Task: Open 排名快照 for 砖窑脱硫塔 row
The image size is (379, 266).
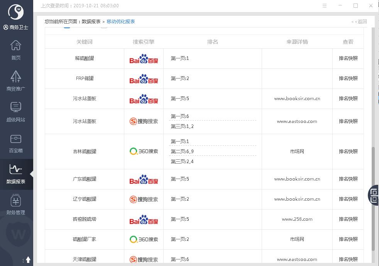Action: (x=348, y=219)
